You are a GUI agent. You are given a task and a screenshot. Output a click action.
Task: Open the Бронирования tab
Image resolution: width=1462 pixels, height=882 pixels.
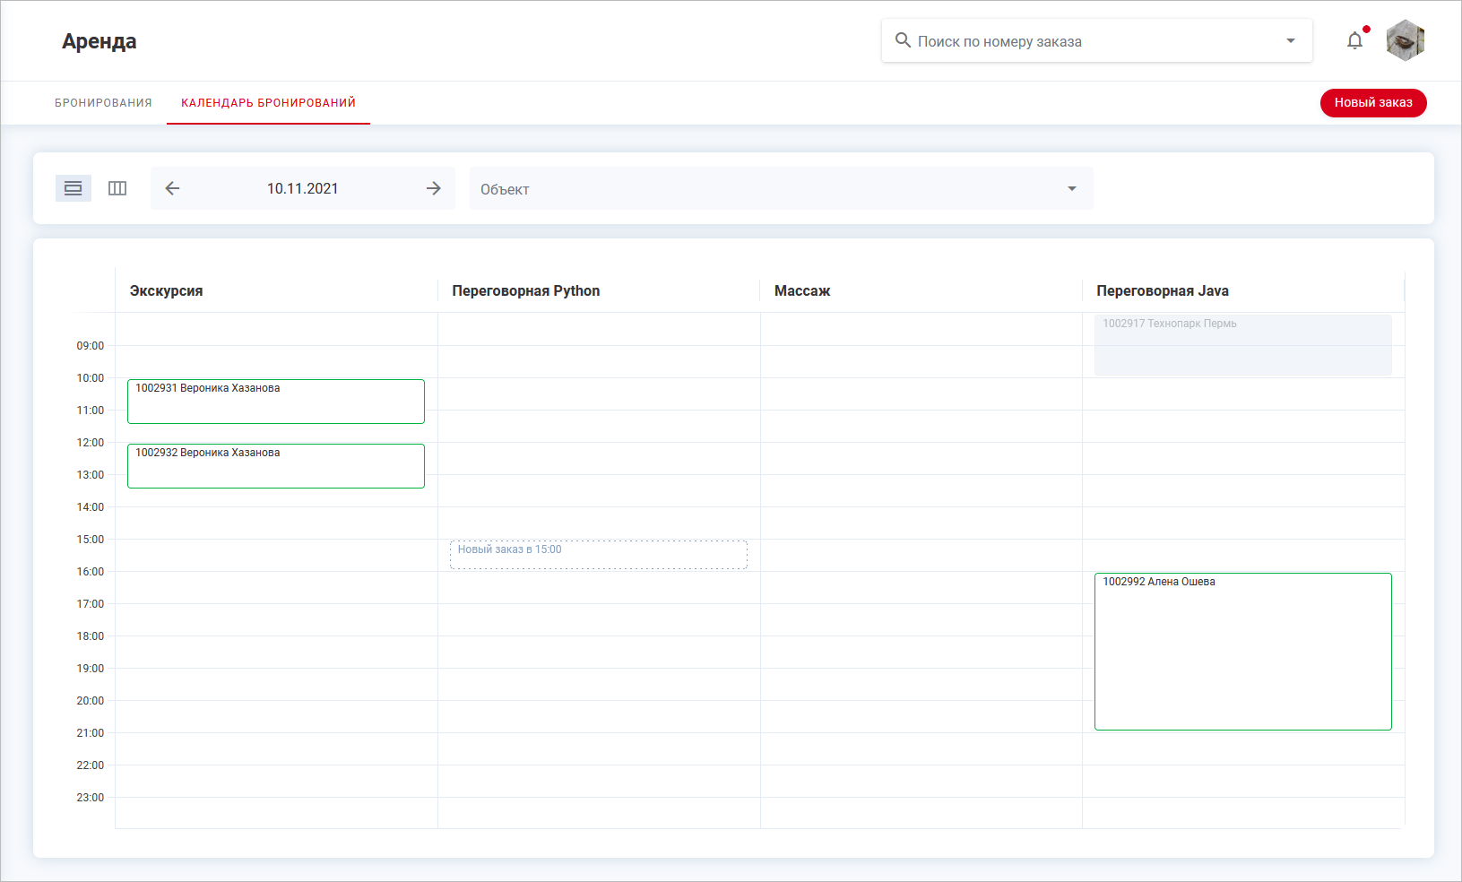click(103, 103)
